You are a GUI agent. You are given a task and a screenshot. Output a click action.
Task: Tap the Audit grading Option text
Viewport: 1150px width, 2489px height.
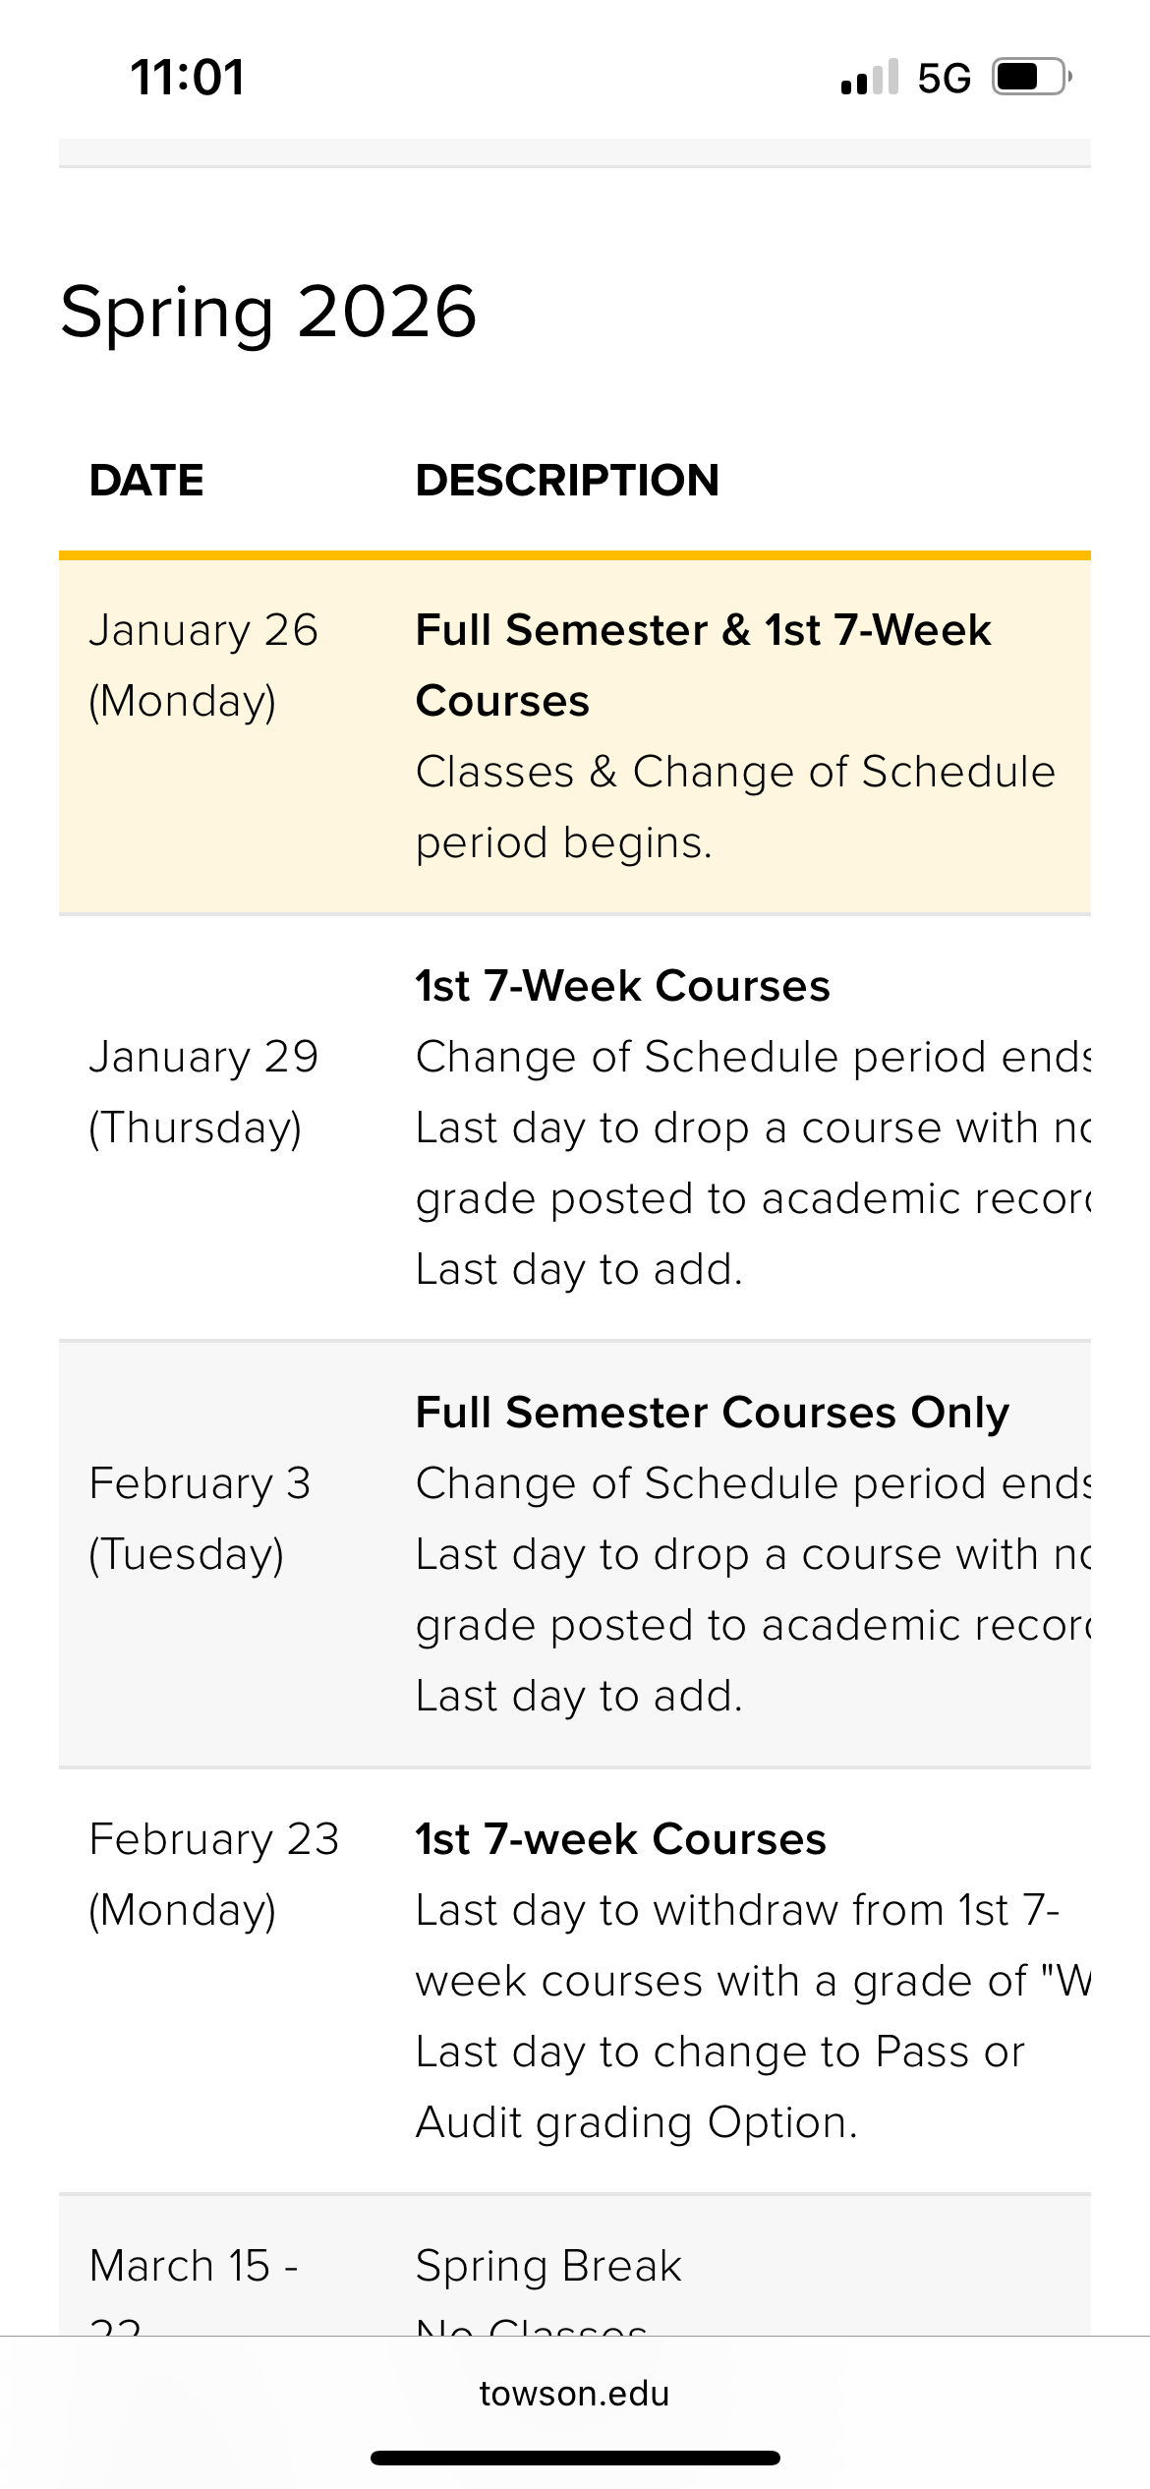pos(636,2122)
